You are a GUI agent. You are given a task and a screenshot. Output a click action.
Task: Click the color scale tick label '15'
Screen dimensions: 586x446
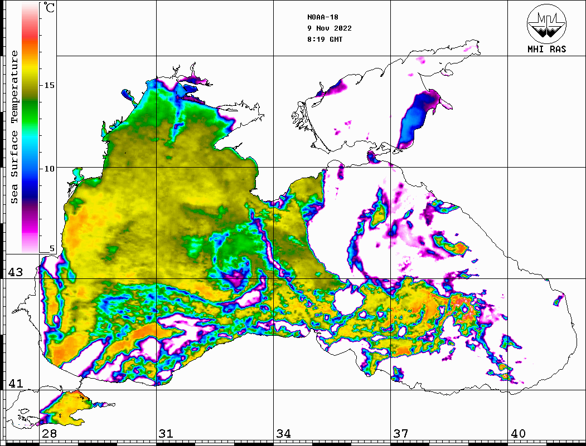[x=49, y=85]
